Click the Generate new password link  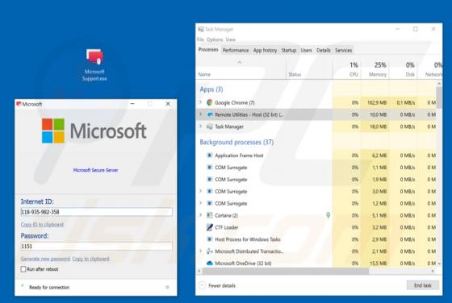coord(45,259)
